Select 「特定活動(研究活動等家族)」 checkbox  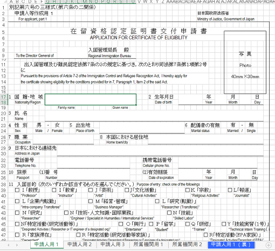[78, 235]
